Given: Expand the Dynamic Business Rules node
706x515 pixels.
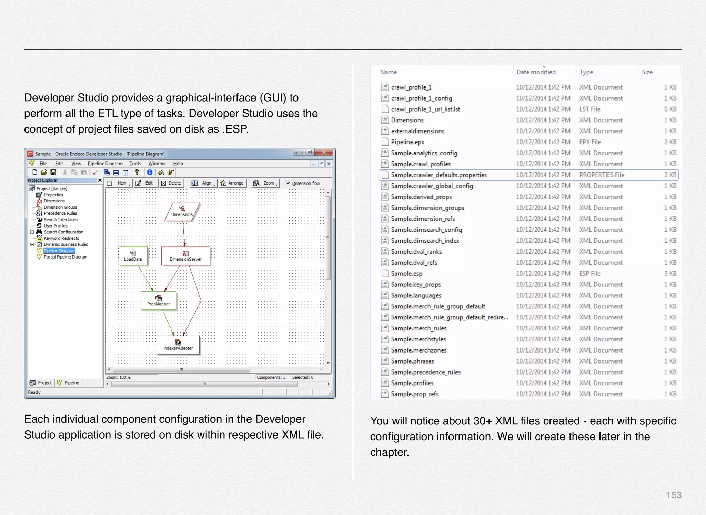Looking at the screenshot, I should 32,244.
